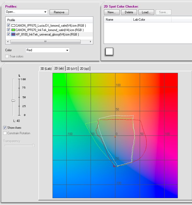Viewport: 192px width, 205px height.
Task: Click the Lab-Color column header
Action: (x=152, y=20)
